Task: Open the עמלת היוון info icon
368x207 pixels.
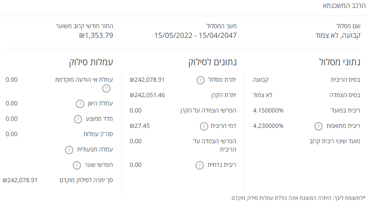Action: click(80, 104)
